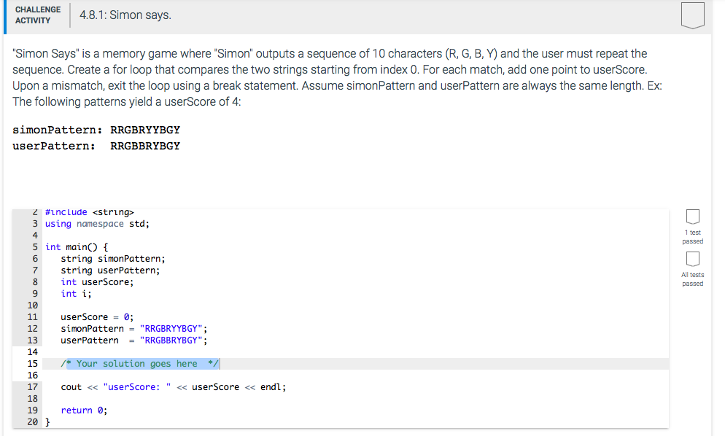Click the title '4.8.1: Simon says.'
Screen dimensions: 725x436
point(125,14)
